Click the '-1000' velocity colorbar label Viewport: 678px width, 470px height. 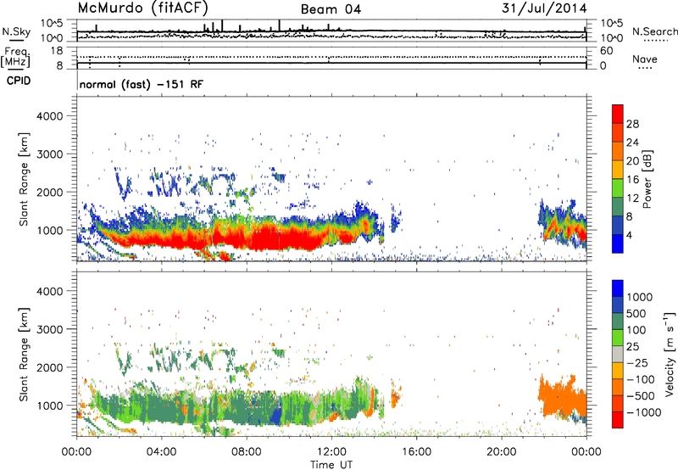click(x=644, y=412)
